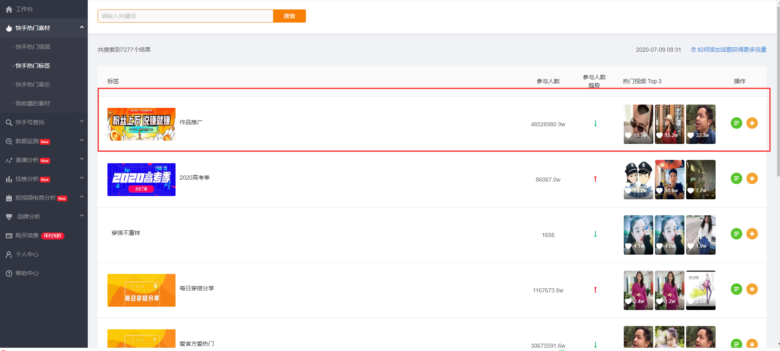Click green list icon in 穿搭不重样 row
Viewport: 780px width, 351px height.
pyautogui.click(x=737, y=234)
